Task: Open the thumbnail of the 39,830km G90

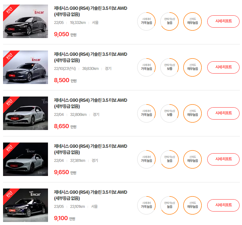Action: 26,67
